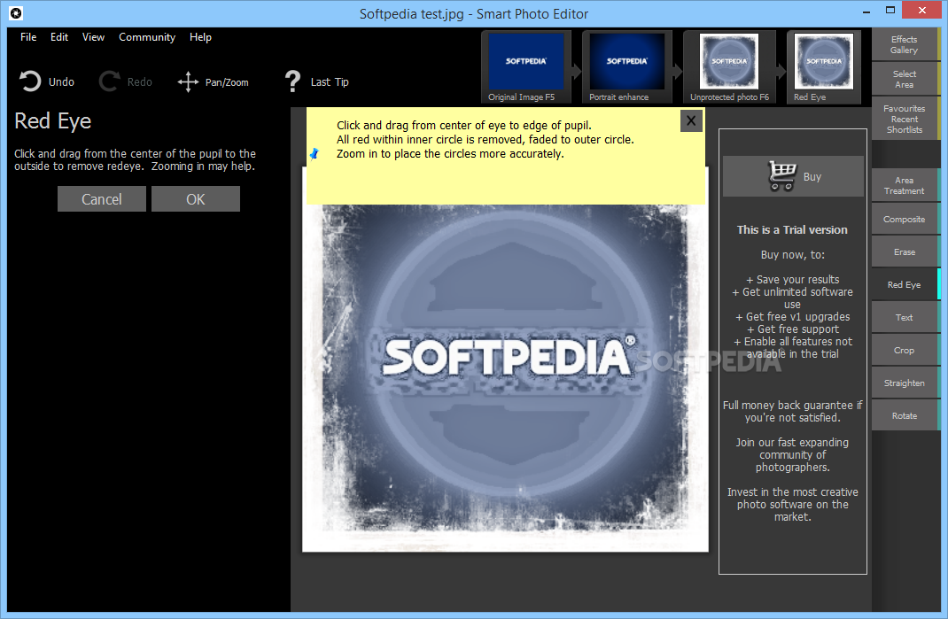Open the Rotate tool
This screenshot has height=619, width=948.
pyautogui.click(x=905, y=416)
